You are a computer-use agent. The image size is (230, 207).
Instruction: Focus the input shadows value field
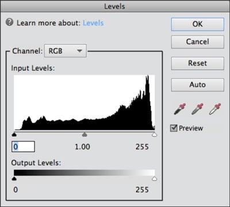click(x=23, y=147)
